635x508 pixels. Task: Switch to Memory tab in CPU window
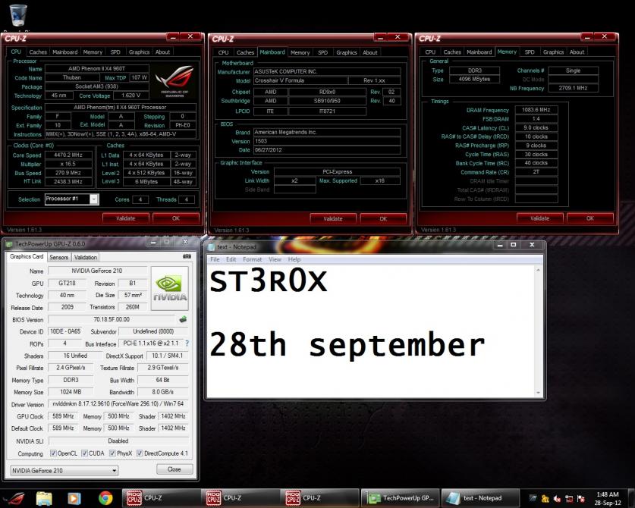click(x=93, y=52)
